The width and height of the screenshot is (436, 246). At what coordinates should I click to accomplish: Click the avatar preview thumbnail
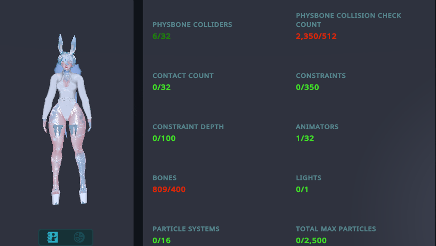point(67,120)
